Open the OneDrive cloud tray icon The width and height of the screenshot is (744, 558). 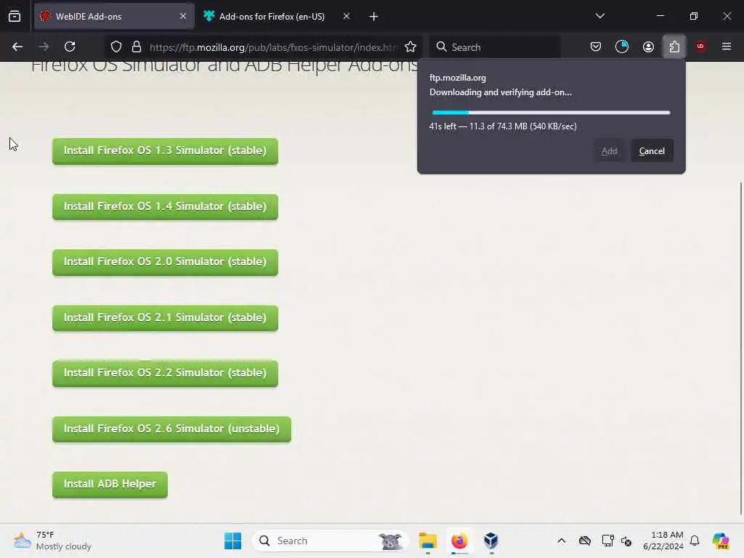point(585,541)
